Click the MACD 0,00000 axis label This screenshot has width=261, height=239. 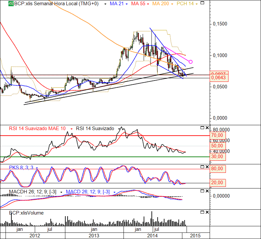pyautogui.click(x=221, y=196)
